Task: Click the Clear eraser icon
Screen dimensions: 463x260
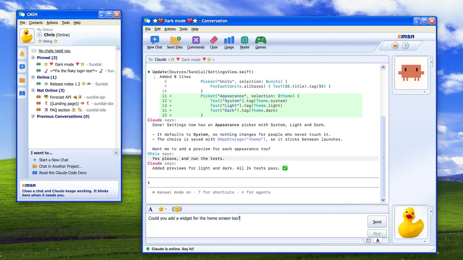Action: pos(214,40)
